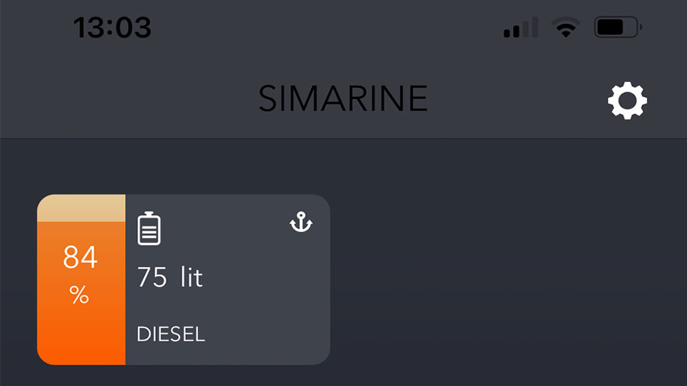The image size is (687, 386).
Task: Tap the battery indicator in status bar
Action: click(x=618, y=28)
